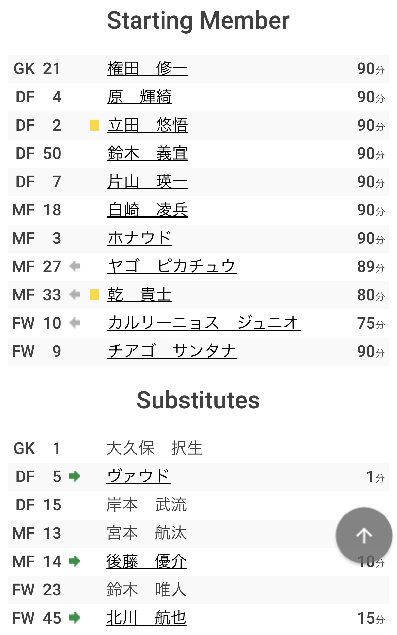Open ホナウド player link

click(140, 238)
